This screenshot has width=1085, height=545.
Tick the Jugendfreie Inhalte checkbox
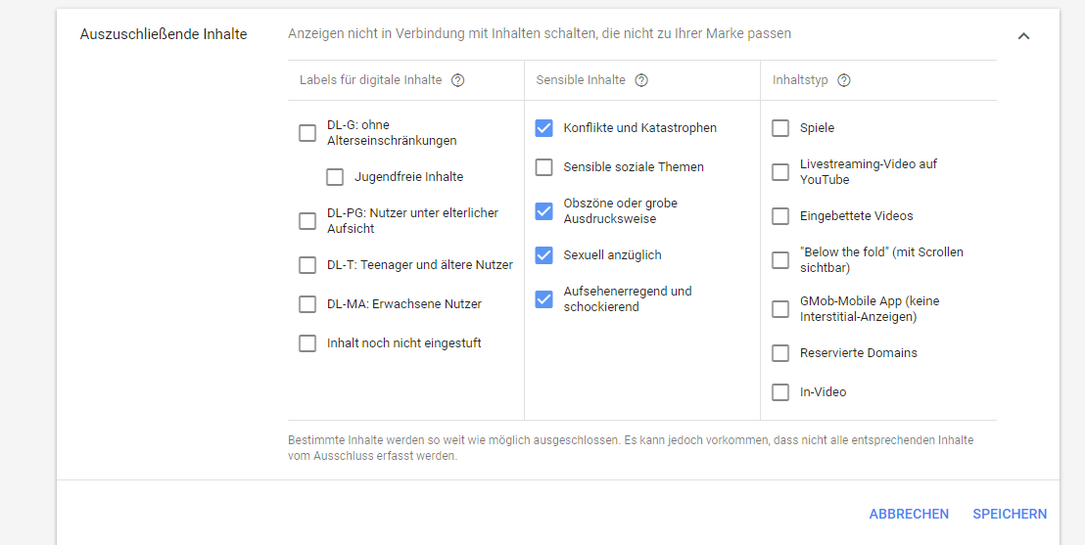tap(335, 177)
